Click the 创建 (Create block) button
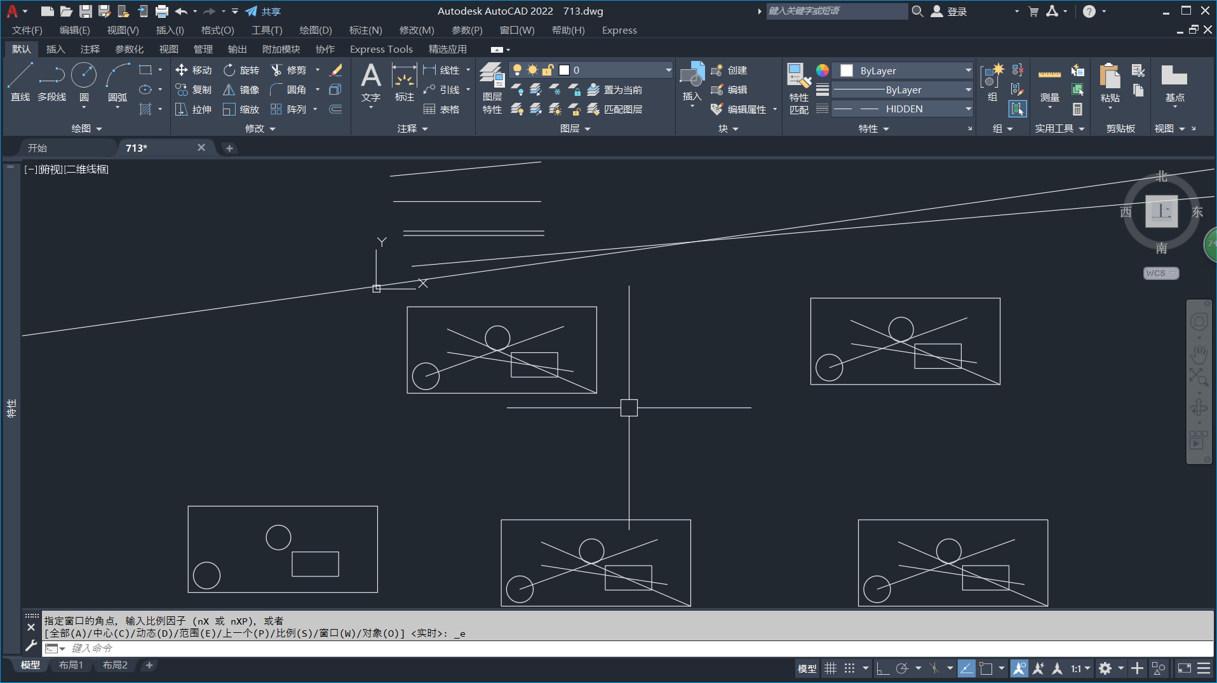The width and height of the screenshot is (1217, 683). 729,70
